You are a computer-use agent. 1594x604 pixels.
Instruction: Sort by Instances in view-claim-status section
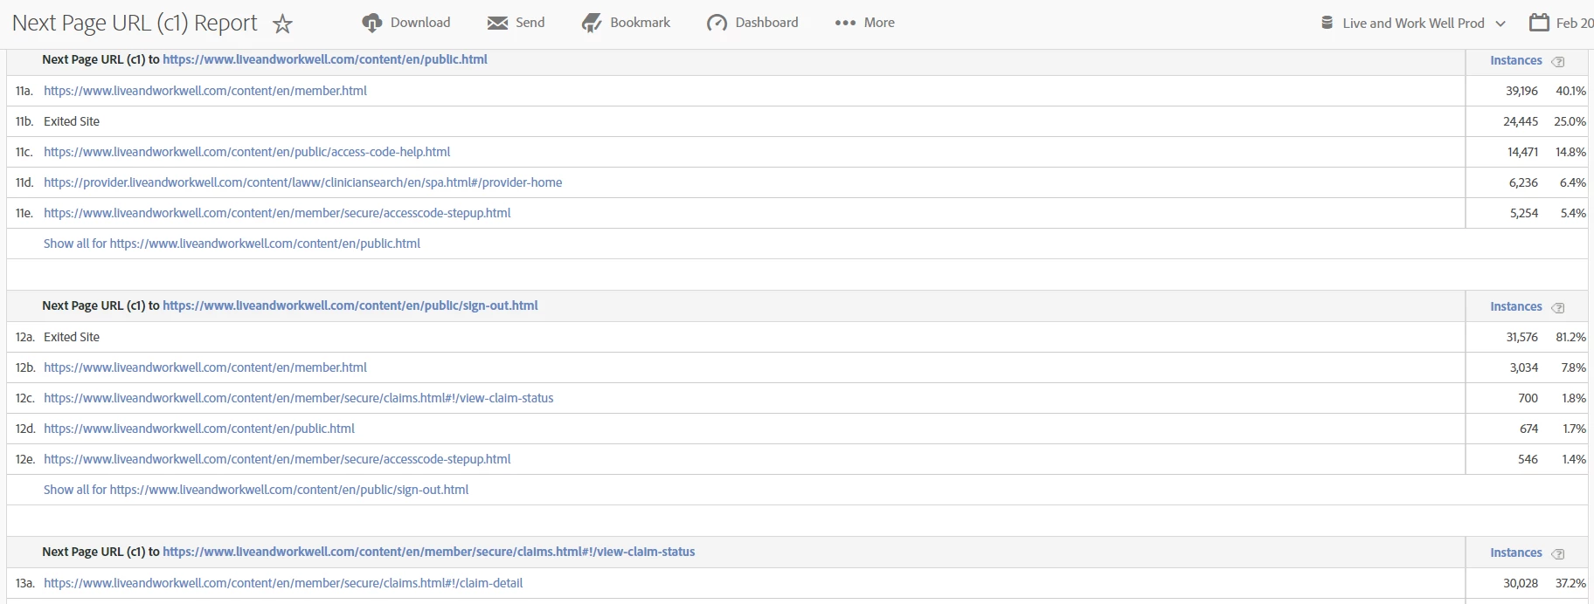1516,553
